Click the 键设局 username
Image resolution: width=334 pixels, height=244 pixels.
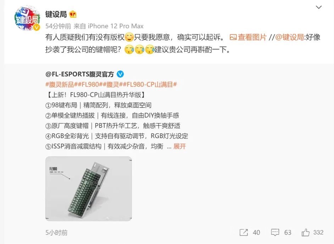tap(56, 14)
